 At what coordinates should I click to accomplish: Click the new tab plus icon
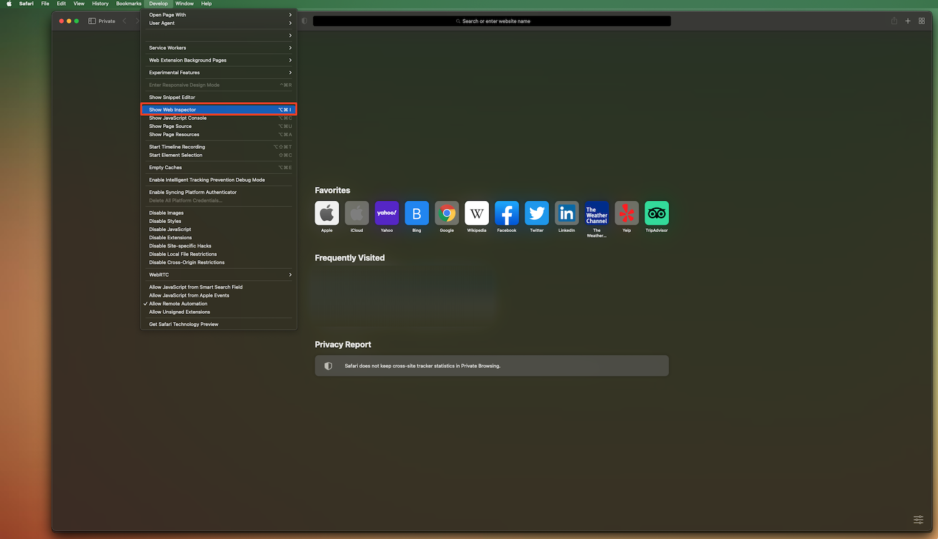907,21
